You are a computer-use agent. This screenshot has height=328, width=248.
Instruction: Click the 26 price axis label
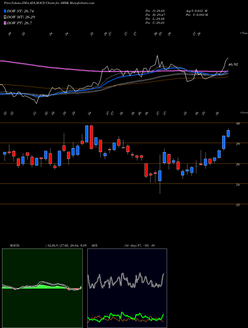[238, 164]
